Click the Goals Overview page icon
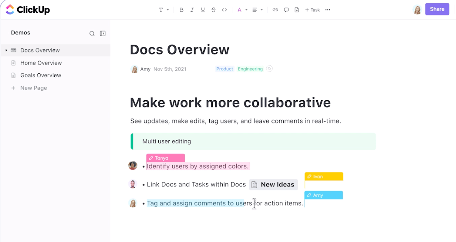 tap(13, 75)
